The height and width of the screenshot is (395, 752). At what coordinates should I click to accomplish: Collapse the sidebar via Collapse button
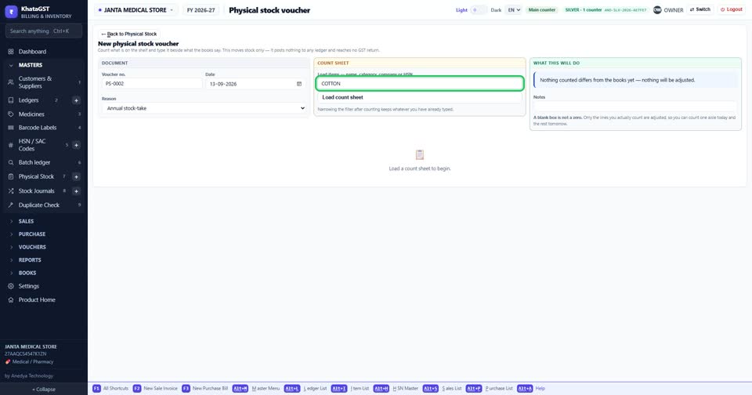click(44, 390)
